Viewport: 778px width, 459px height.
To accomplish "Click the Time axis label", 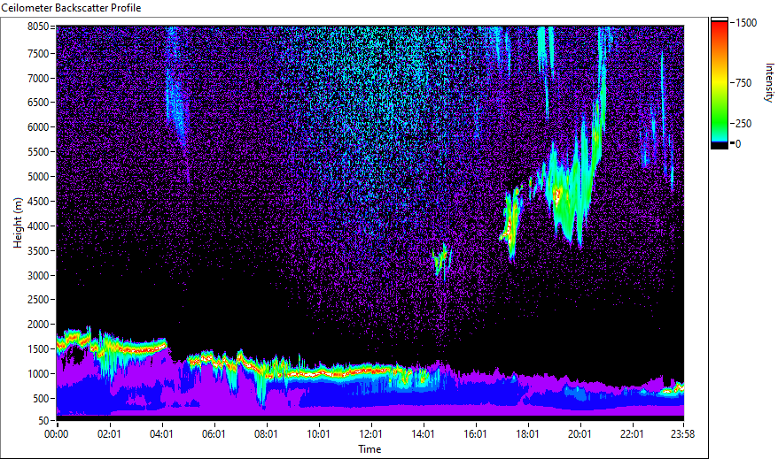I will [x=370, y=449].
